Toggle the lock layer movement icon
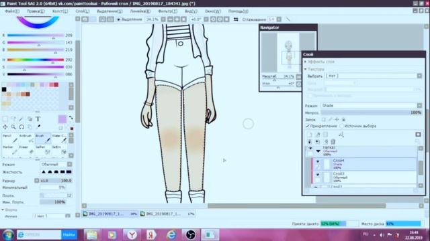The width and height of the screenshot is (430, 241). coord(337,119)
